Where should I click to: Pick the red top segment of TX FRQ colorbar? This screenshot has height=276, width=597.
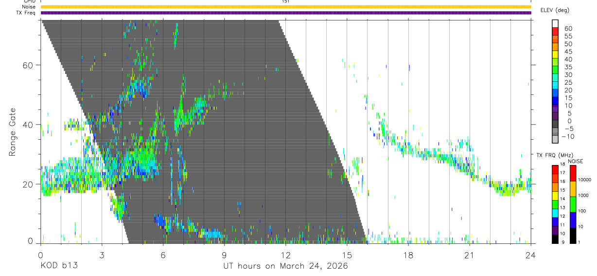pyautogui.click(x=555, y=169)
